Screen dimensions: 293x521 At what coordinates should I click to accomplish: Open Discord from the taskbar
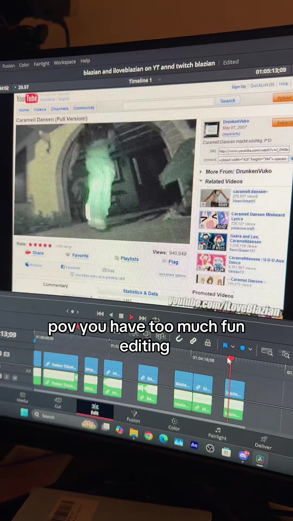click(243, 455)
